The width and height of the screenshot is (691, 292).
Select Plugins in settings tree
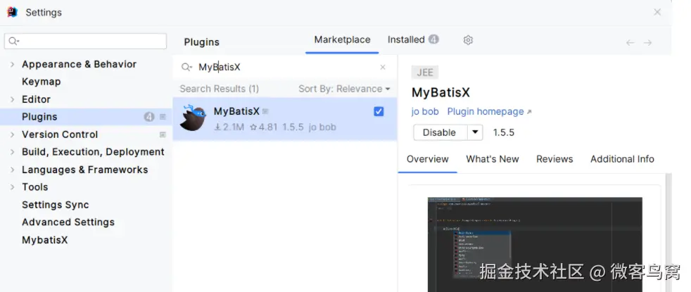tap(86, 117)
